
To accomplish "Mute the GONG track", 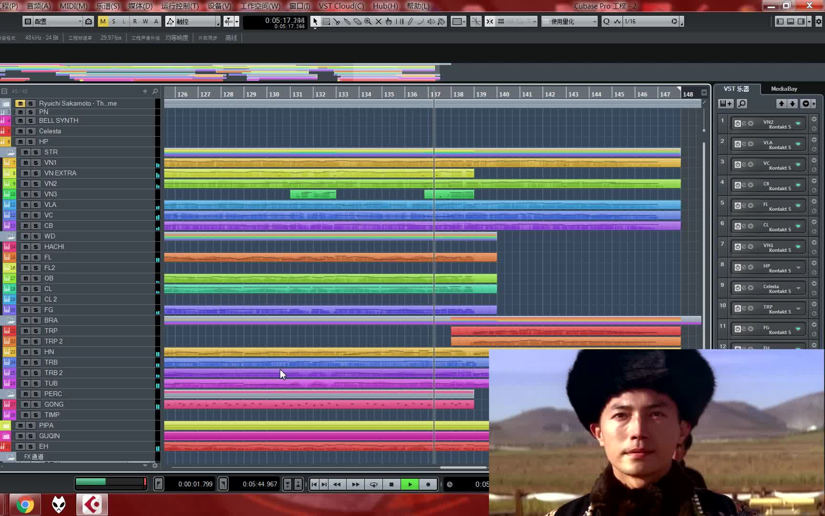I will 26,404.
